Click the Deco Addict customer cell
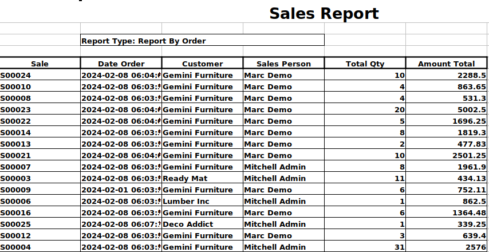This screenshot has height=252, width=489. [202, 224]
